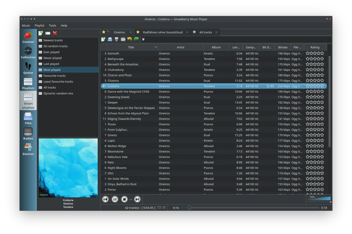
Task: Open the Context view with strawberry icon
Action: pos(28,38)
